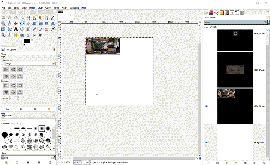Select the Airbrush tool
270x165 pixels.
[x=53, y=29]
